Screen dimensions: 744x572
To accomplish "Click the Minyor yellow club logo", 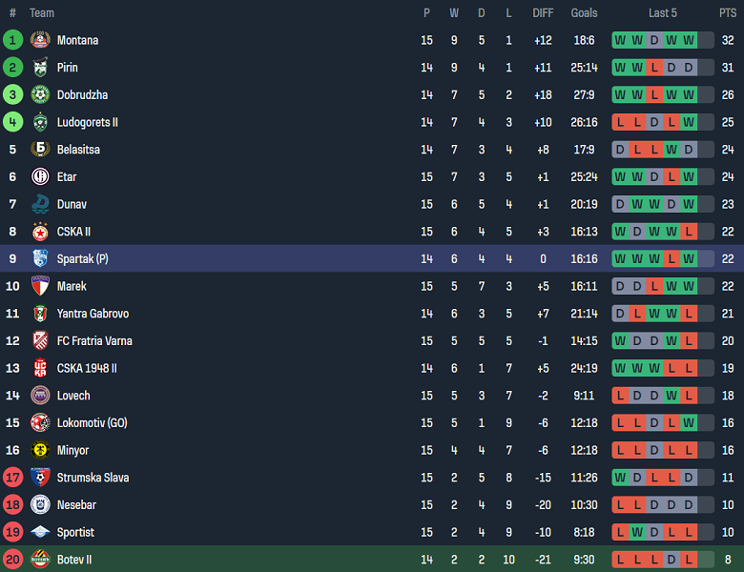I will pyautogui.click(x=40, y=450).
